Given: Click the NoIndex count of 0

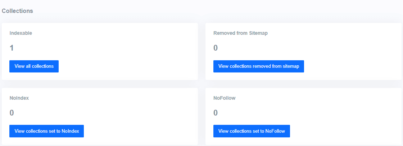Looking at the screenshot, I should (12, 113).
